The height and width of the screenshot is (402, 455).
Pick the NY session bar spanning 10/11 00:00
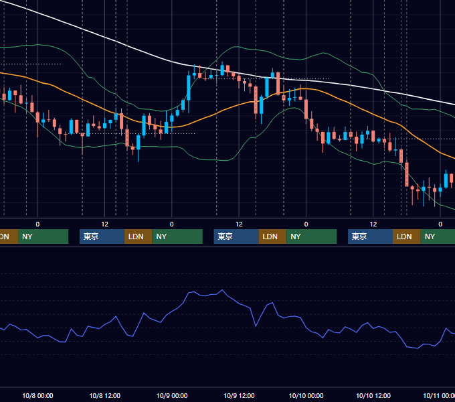tap(438, 237)
